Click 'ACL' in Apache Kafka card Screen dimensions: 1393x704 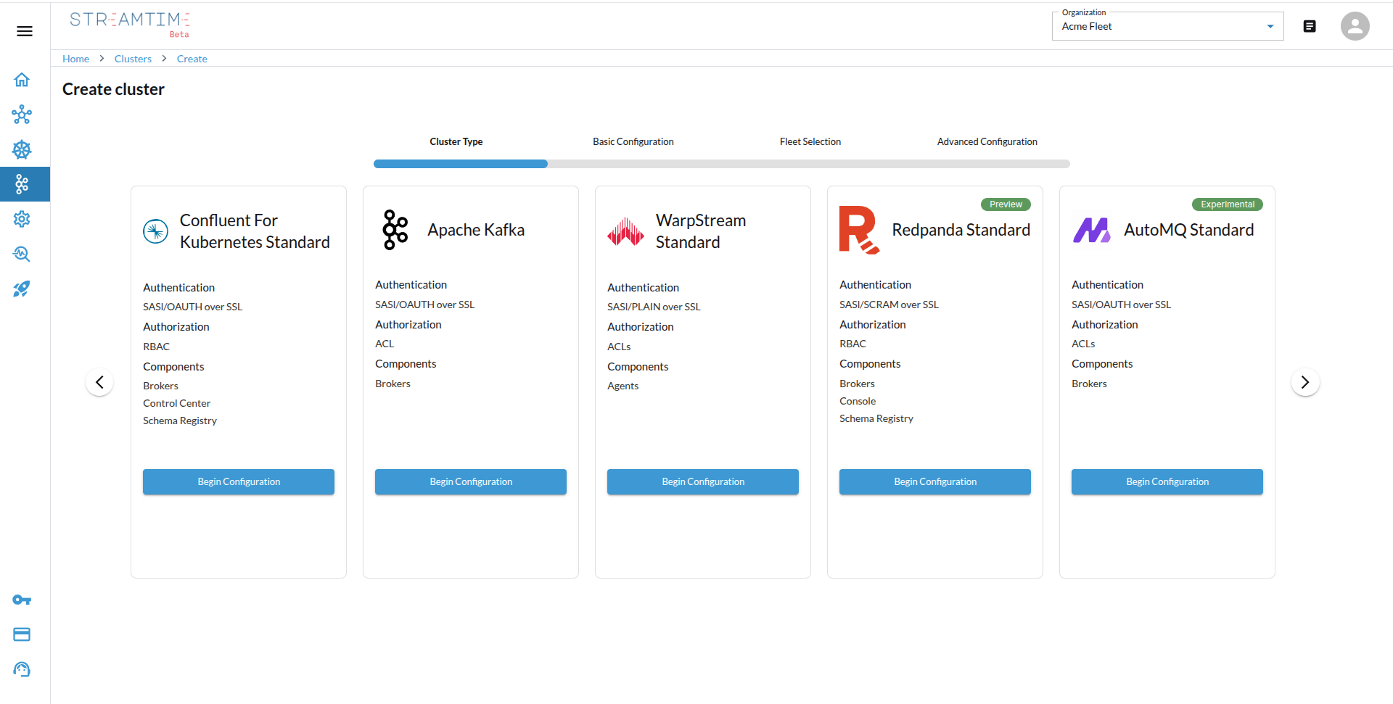pos(385,344)
